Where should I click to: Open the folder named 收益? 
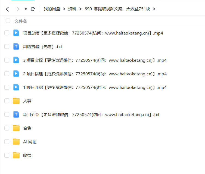pos(27,156)
